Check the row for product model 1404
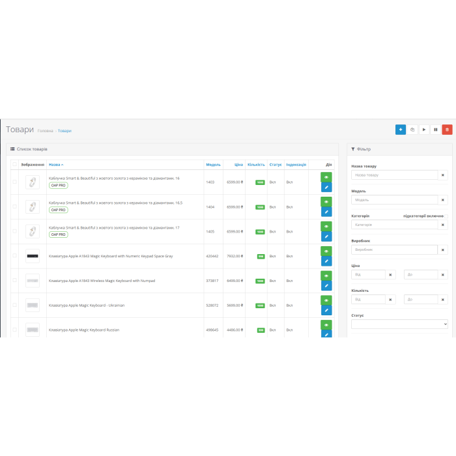456x456 pixels. click(14, 207)
